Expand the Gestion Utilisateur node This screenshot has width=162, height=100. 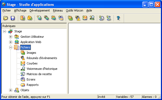click(10, 37)
